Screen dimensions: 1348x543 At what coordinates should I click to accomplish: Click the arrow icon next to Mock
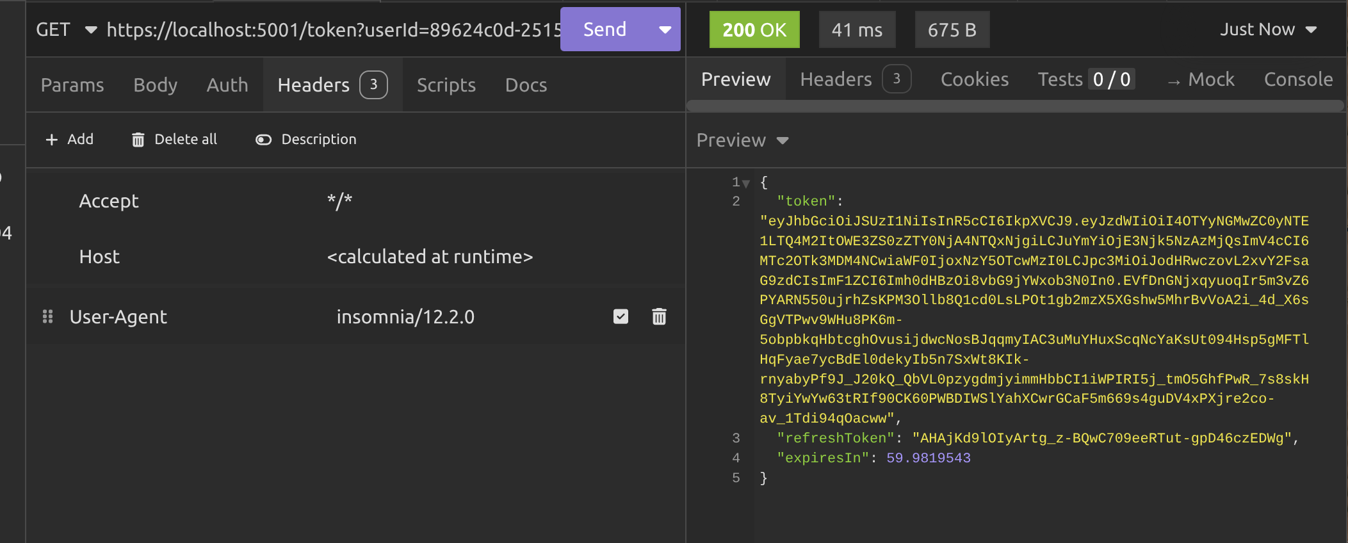(x=1173, y=81)
